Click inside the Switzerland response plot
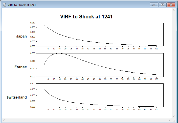The height and width of the screenshot is (123, 178). point(101,93)
